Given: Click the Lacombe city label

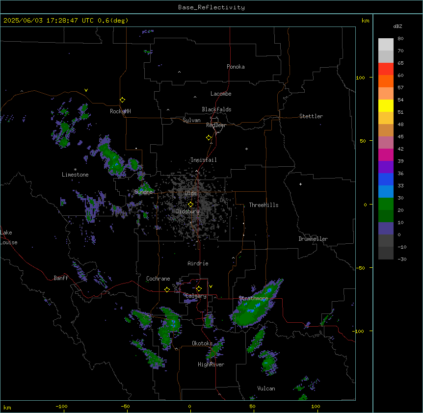Looking at the screenshot, I should tap(221, 94).
